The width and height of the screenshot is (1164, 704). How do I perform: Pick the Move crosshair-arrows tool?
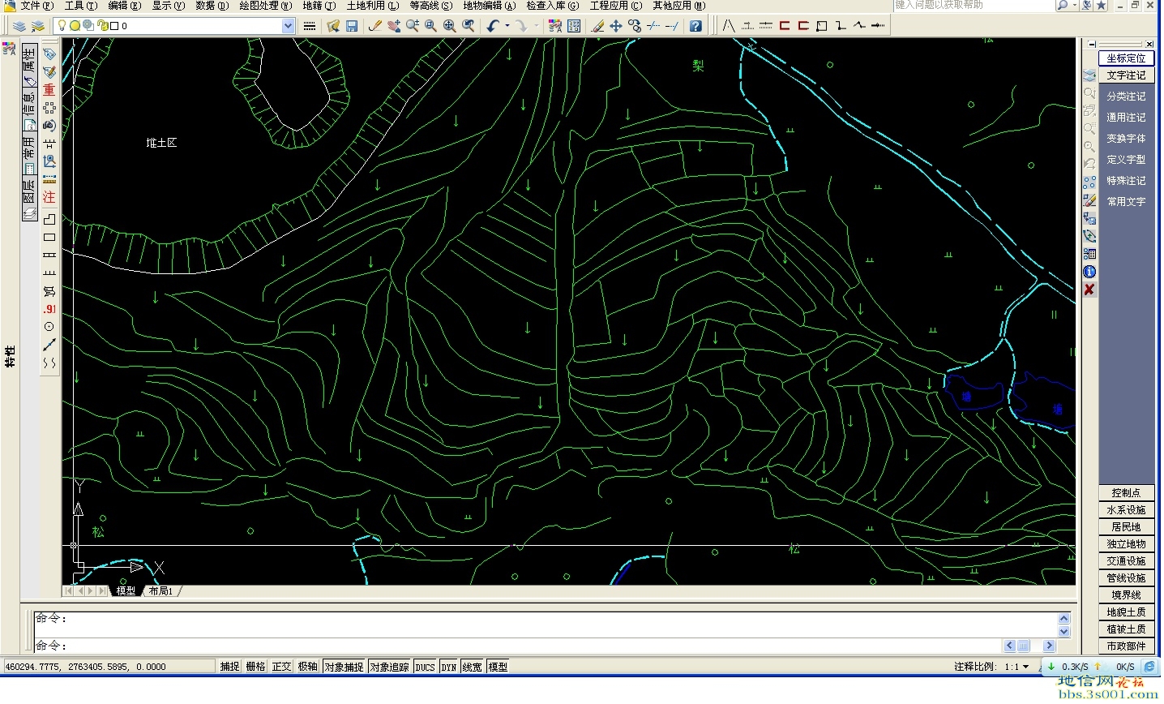coord(616,26)
